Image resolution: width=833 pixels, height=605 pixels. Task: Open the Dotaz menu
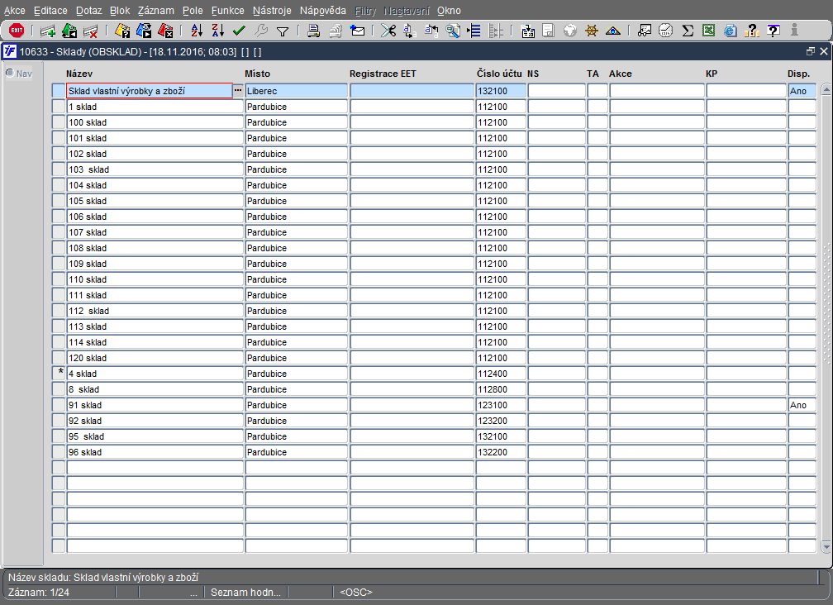tap(88, 11)
